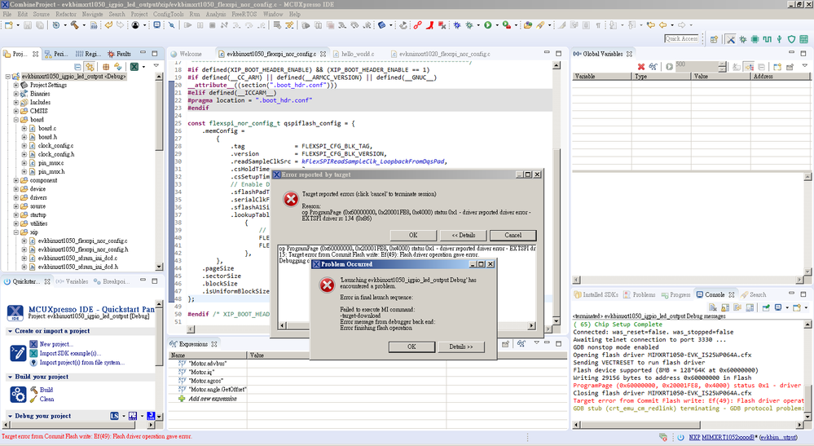Collapse the xip folder node

[16, 232]
